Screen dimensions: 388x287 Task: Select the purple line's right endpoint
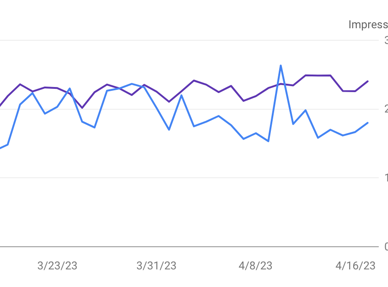pyautogui.click(x=368, y=81)
